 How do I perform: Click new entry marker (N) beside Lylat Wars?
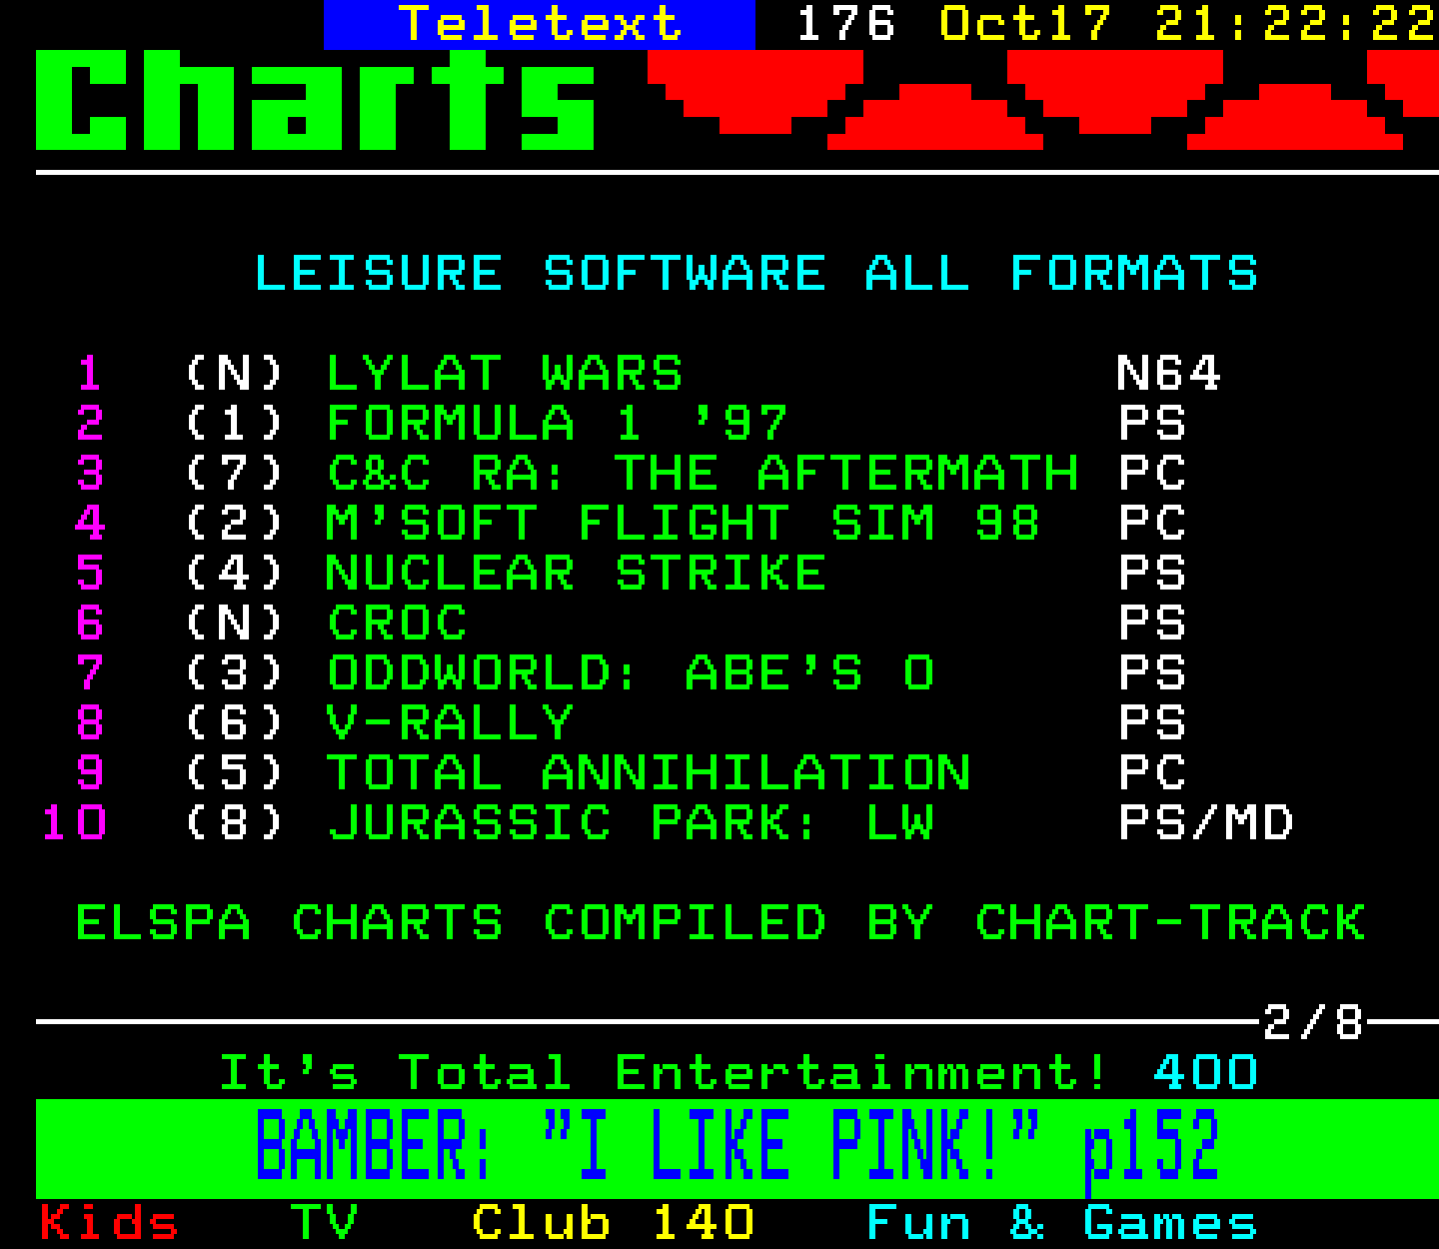(235, 374)
